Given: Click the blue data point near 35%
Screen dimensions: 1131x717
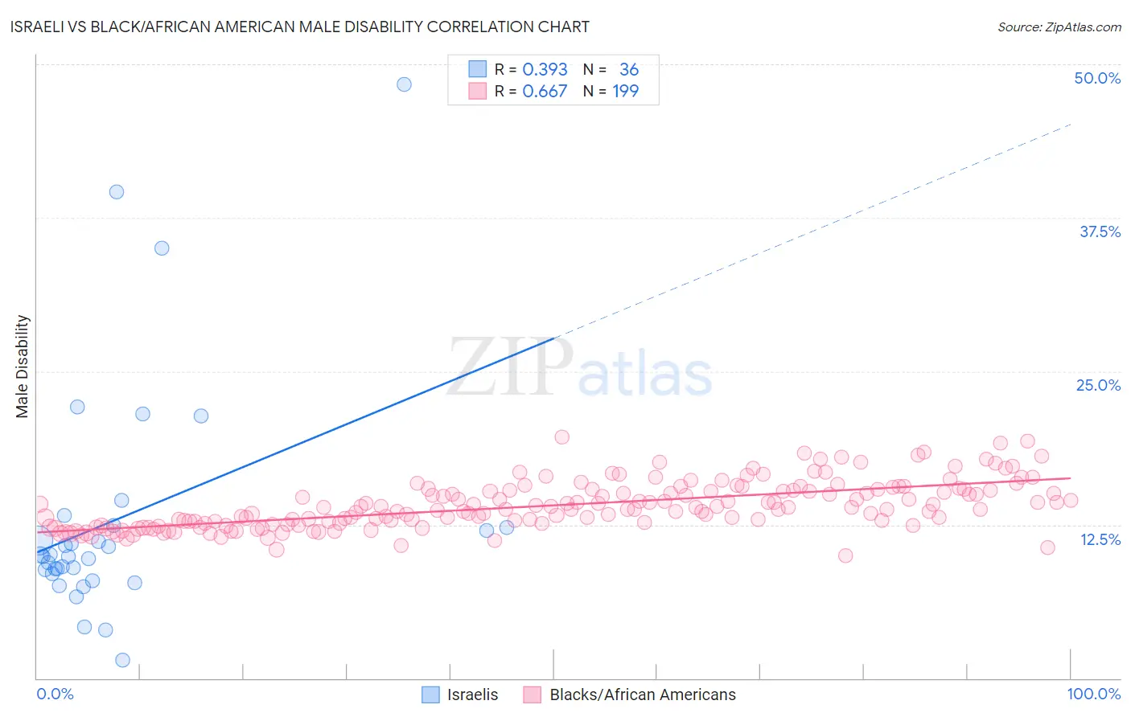Looking at the screenshot, I should point(162,248).
